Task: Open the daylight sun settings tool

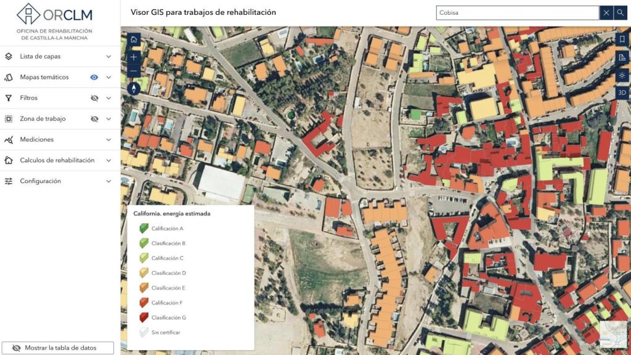Action: 622,75
